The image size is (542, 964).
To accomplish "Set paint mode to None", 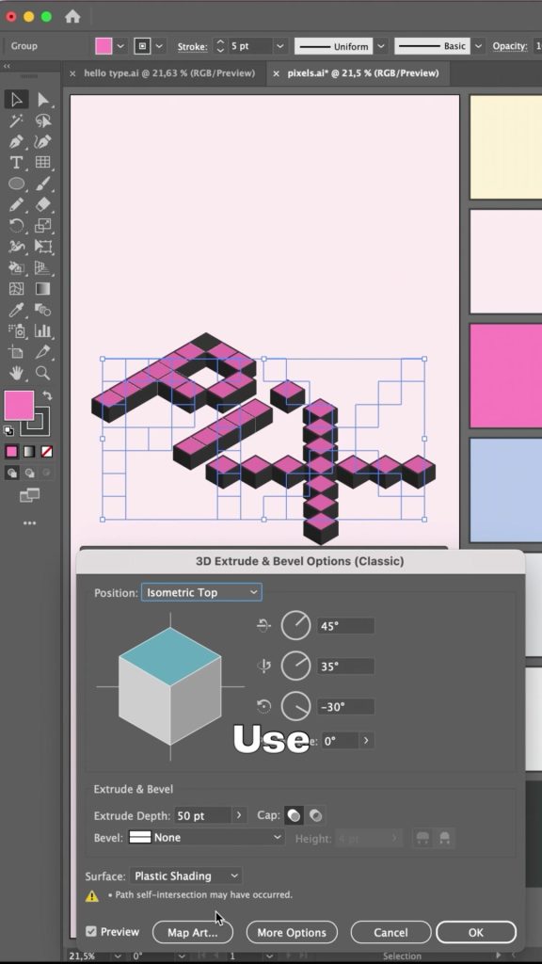I will tap(47, 452).
